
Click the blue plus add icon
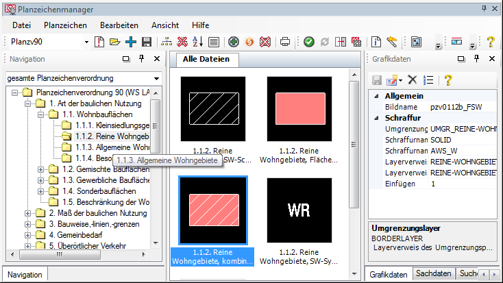coord(130,42)
